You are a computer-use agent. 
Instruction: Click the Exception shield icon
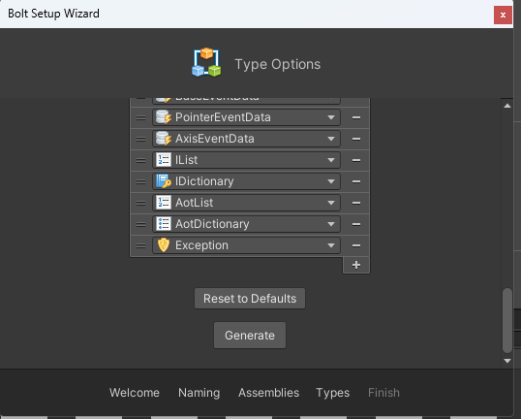coord(164,245)
